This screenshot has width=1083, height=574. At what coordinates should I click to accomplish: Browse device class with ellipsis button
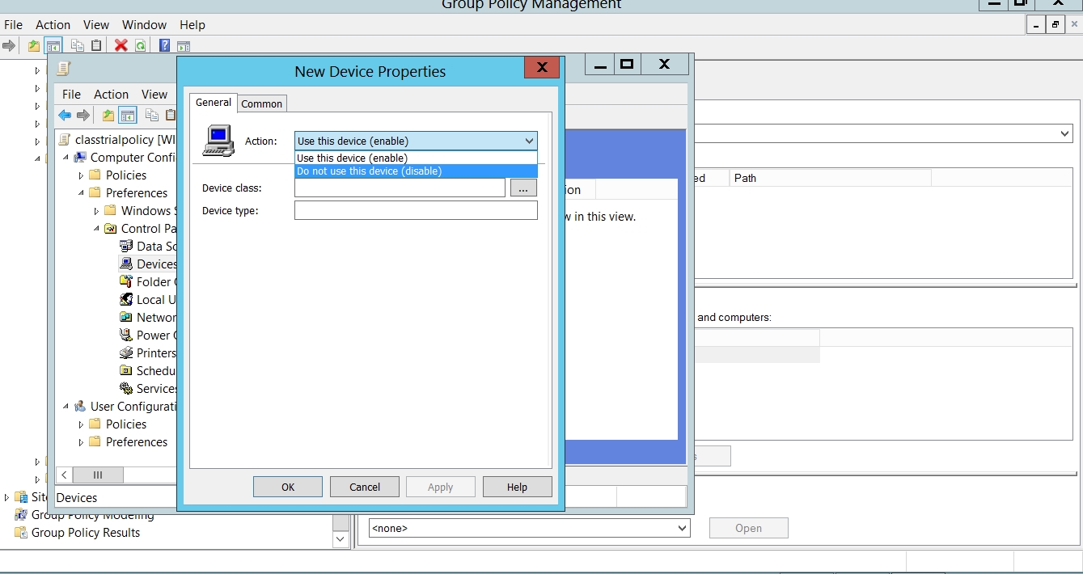click(523, 188)
